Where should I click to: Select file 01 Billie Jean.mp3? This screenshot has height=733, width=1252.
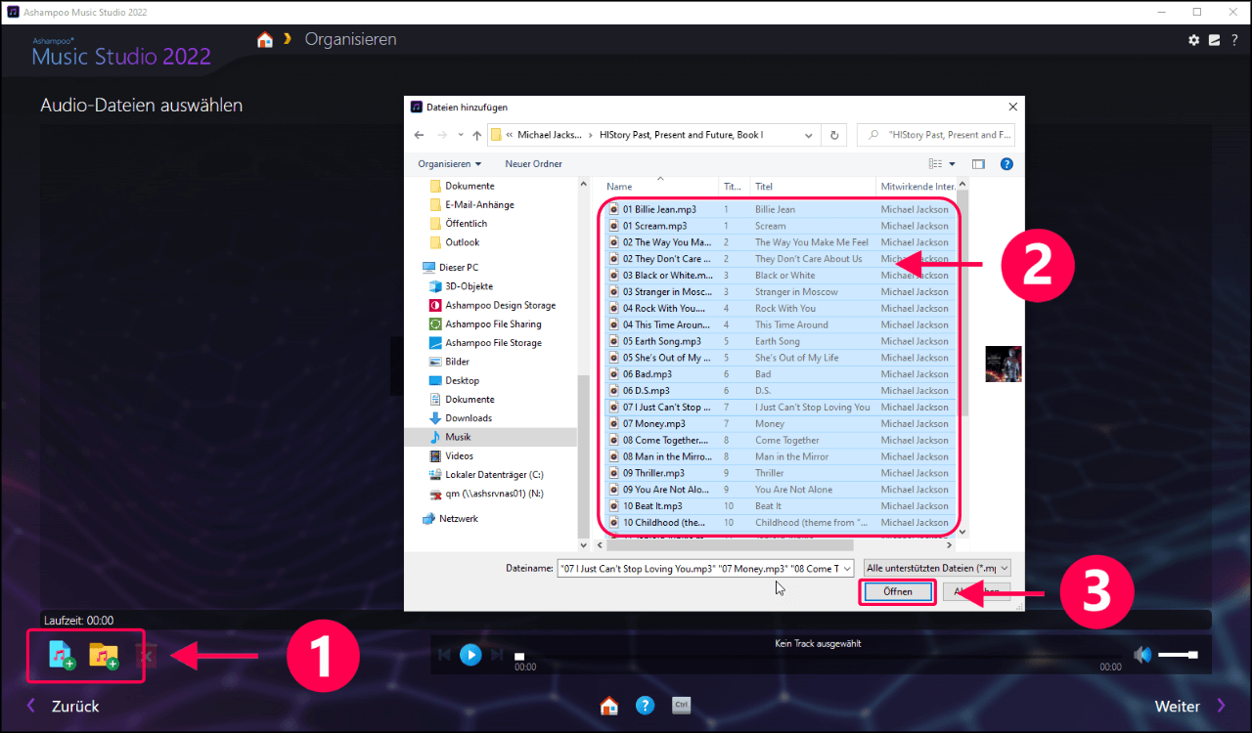[x=659, y=209]
